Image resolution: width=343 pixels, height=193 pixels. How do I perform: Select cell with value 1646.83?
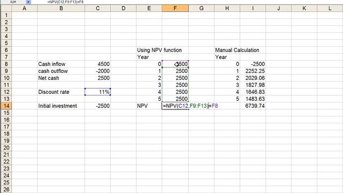pos(252,92)
